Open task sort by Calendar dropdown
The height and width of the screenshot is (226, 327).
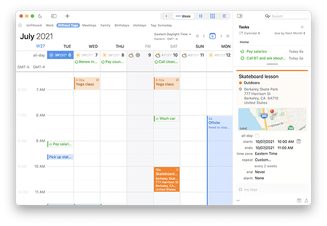[250, 33]
